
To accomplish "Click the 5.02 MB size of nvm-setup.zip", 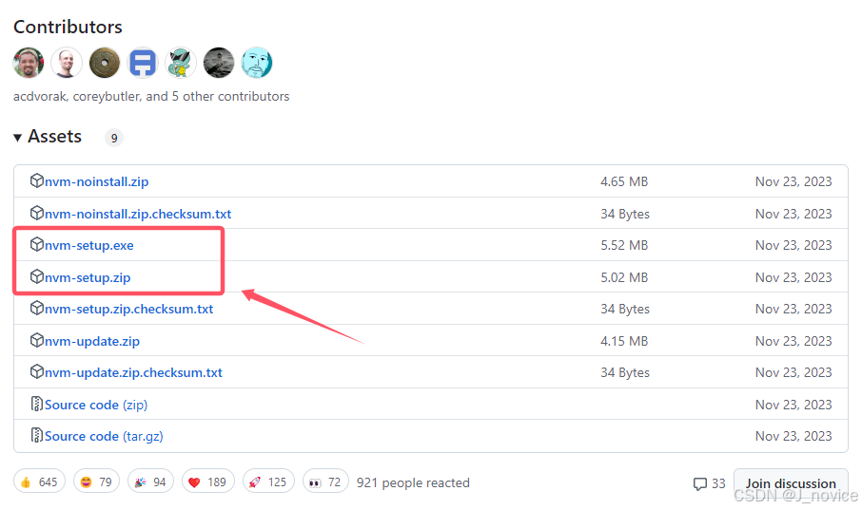I will [624, 277].
